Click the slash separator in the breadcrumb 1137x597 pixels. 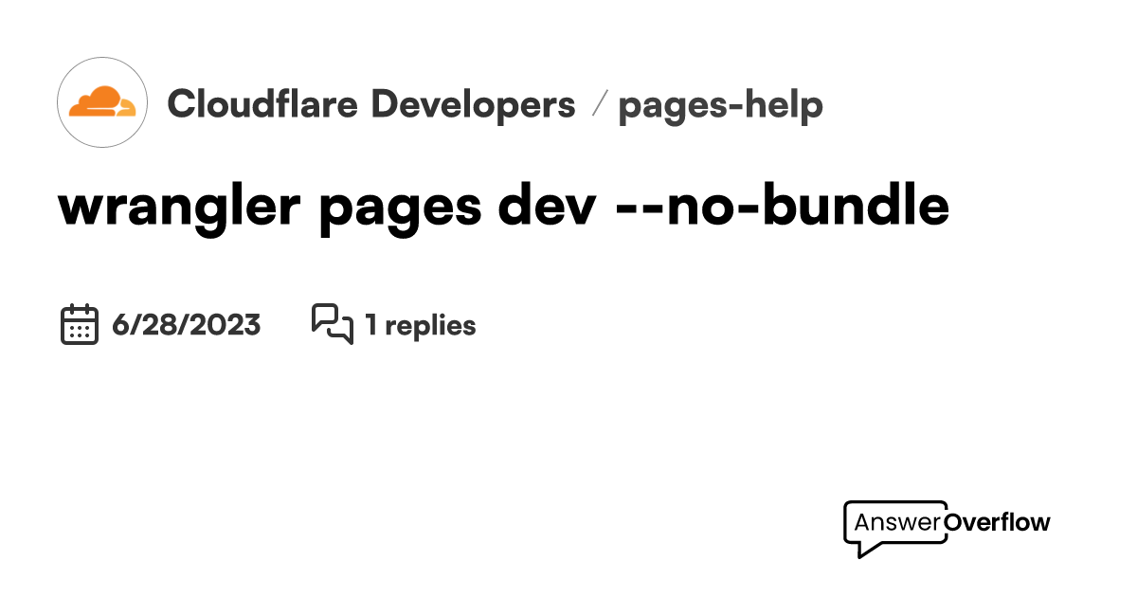(x=600, y=105)
